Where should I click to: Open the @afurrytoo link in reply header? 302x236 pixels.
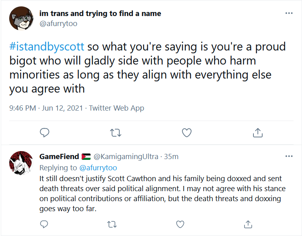pos(98,168)
